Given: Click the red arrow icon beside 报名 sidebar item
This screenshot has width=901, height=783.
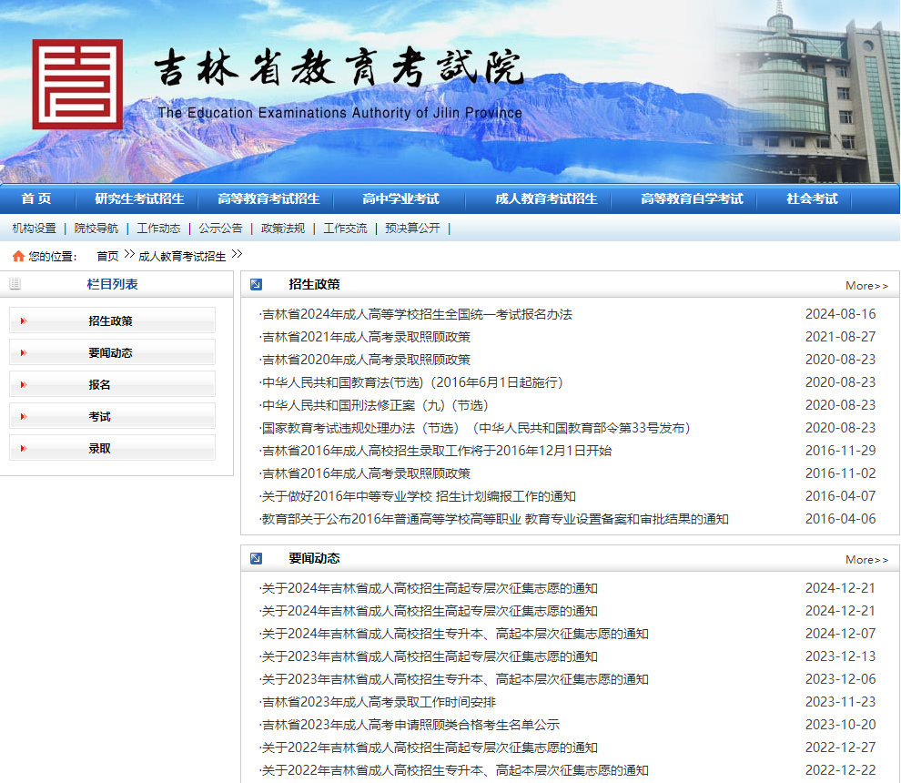Looking at the screenshot, I should [25, 383].
